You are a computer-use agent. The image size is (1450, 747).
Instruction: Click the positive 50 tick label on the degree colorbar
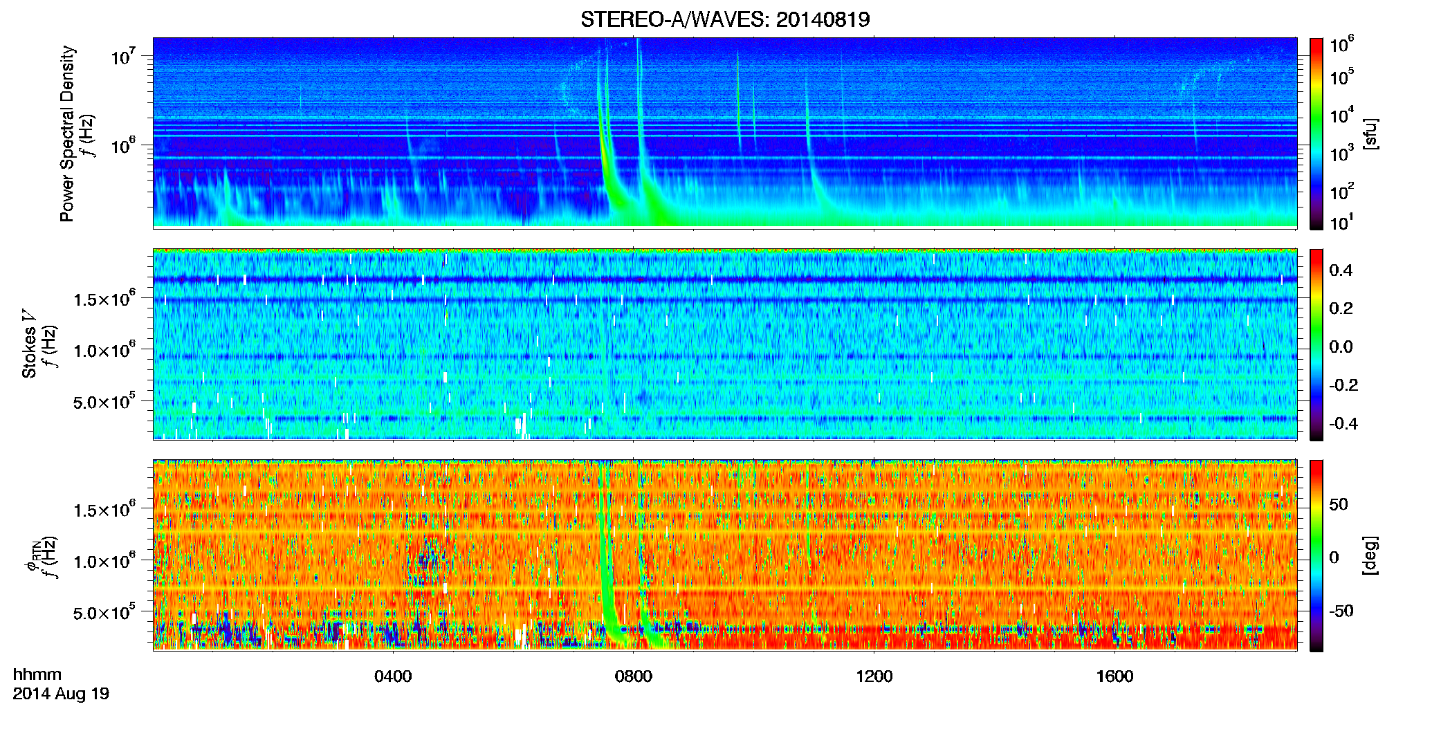(1339, 504)
